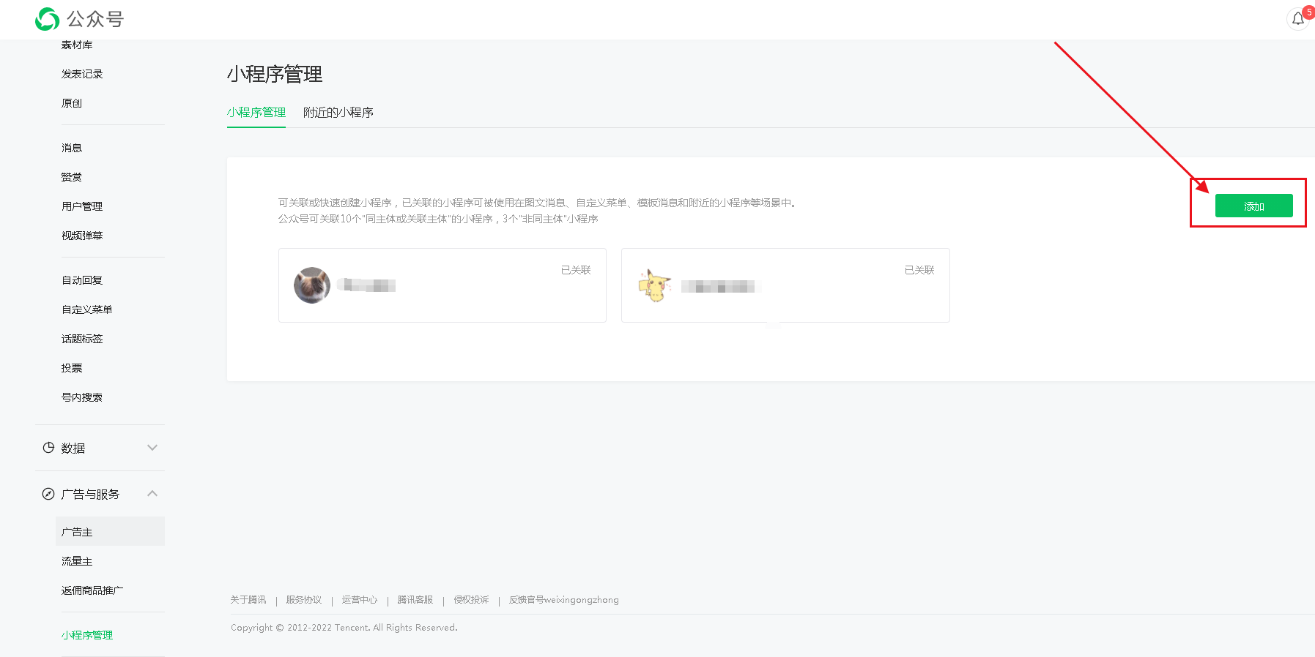Open 自定义菜单 in sidebar
The image size is (1315, 657).
(x=87, y=309)
